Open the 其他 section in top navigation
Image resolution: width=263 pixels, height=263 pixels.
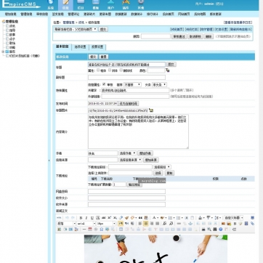[x=141, y=5]
